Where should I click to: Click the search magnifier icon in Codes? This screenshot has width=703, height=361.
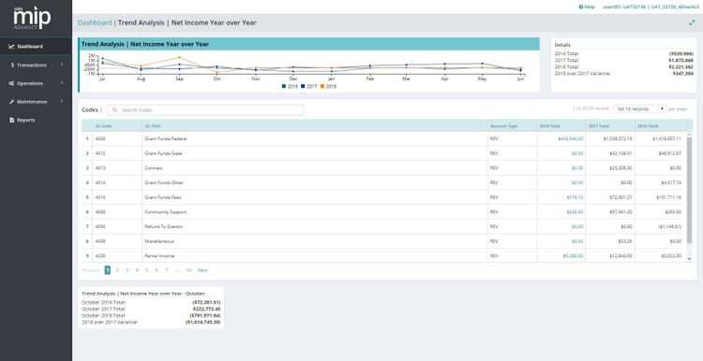(115, 109)
